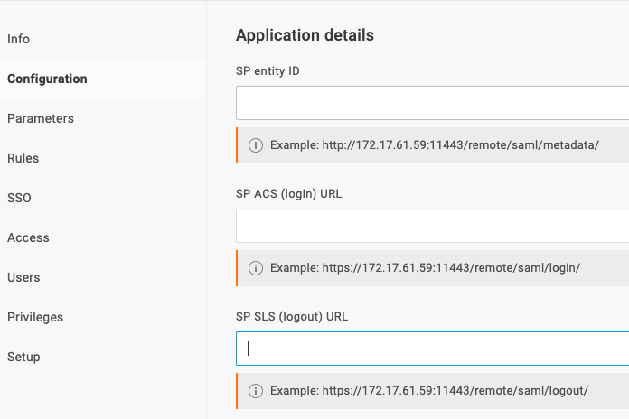Switch to the SSO section
This screenshot has height=419, width=629.
click(x=19, y=198)
